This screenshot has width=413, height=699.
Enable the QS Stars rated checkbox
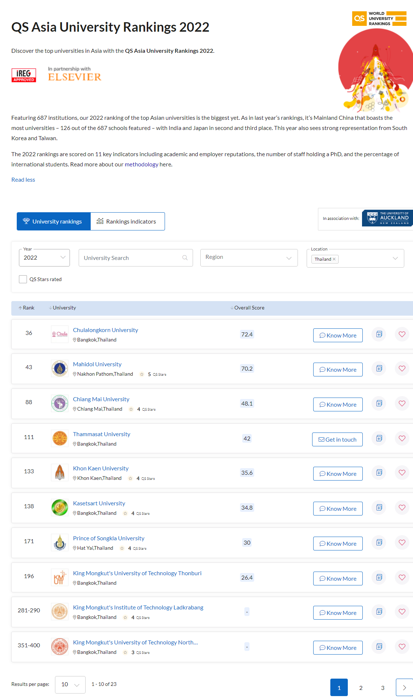tap(23, 279)
